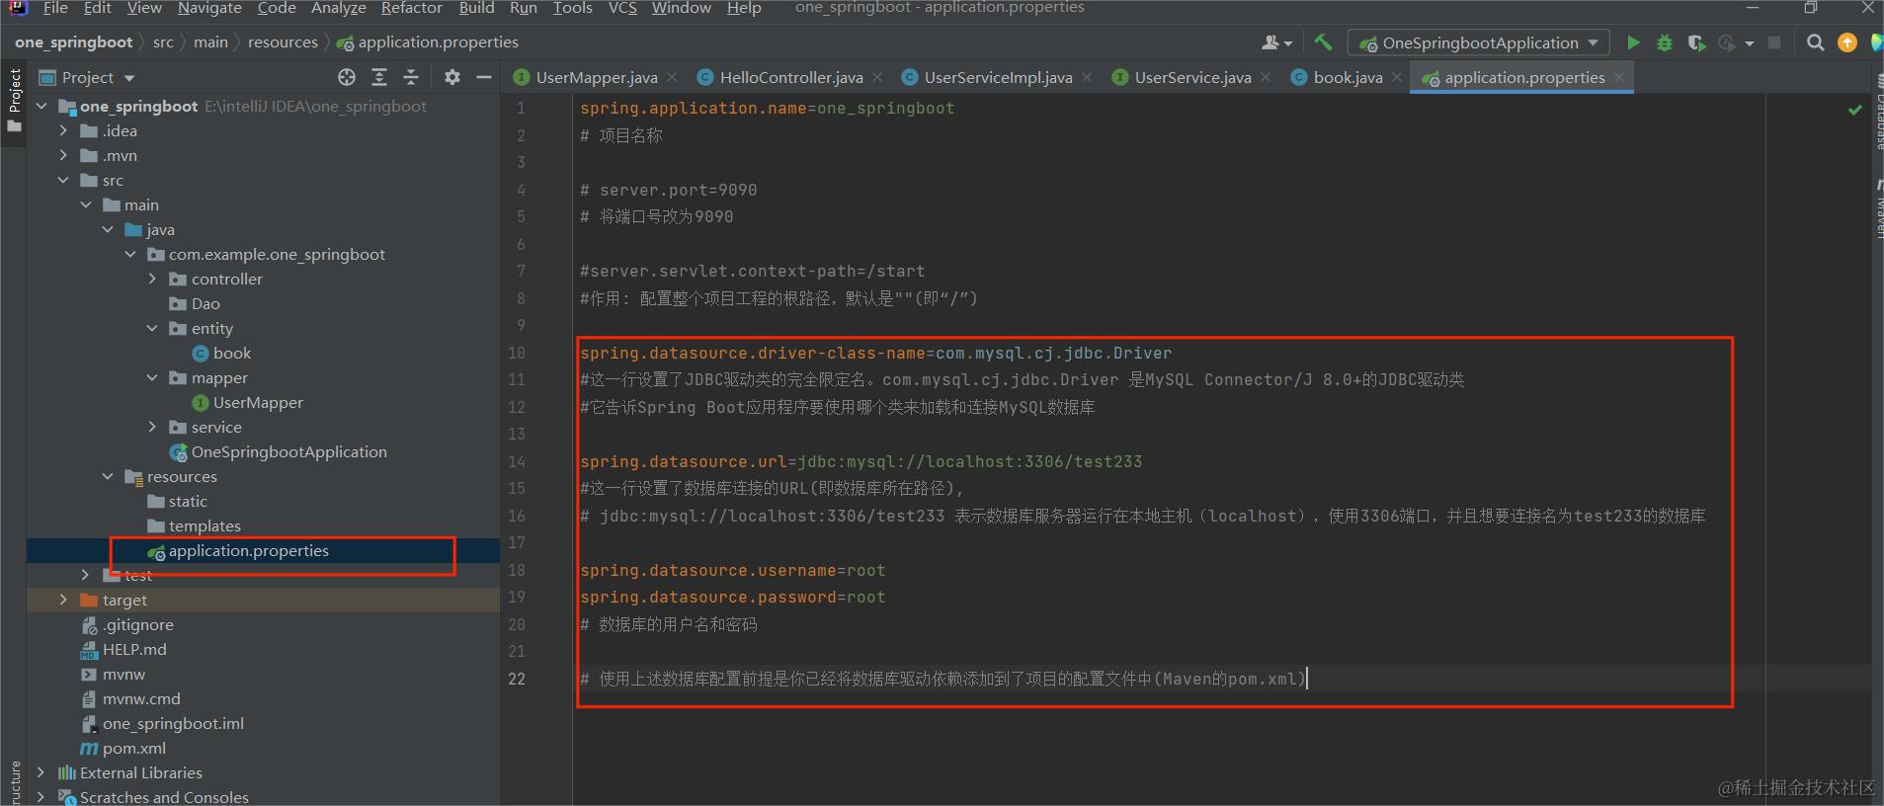
Task: Click the grey Stop square icon
Action: click(1774, 42)
